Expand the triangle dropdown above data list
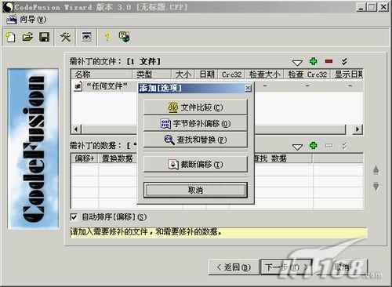The width and height of the screenshot is (392, 287). pos(297,147)
